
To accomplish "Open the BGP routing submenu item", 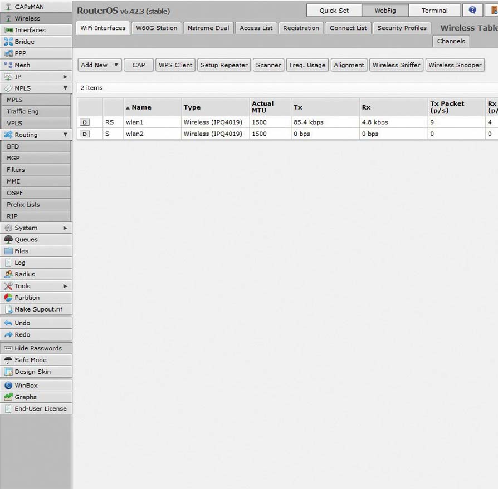I will tap(36, 158).
